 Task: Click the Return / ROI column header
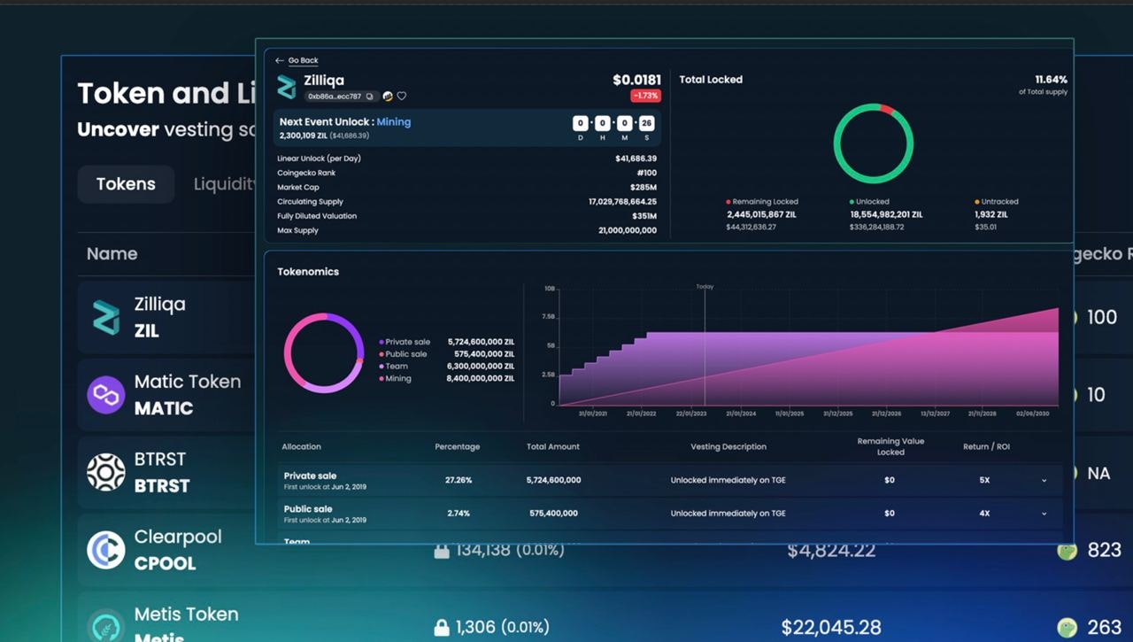coord(986,447)
